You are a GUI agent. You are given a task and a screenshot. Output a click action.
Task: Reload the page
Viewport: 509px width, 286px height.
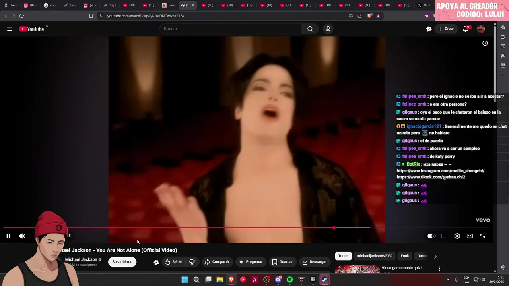click(21, 16)
